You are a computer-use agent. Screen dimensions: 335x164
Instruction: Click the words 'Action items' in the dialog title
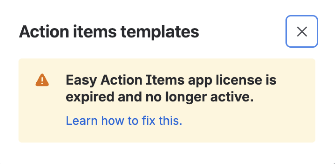coord(67,32)
